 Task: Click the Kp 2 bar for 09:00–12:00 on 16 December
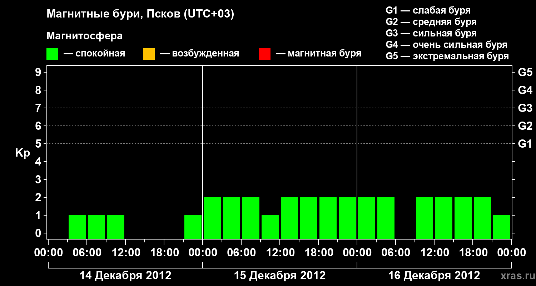tap(425, 218)
